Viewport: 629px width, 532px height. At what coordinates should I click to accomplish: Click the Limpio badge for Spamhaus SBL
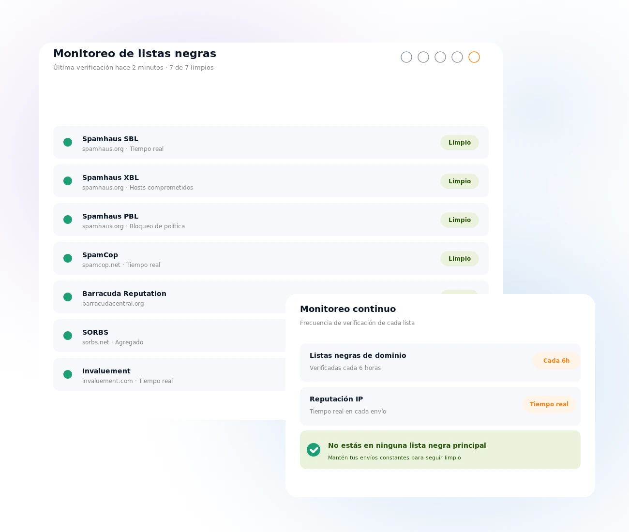coord(460,143)
